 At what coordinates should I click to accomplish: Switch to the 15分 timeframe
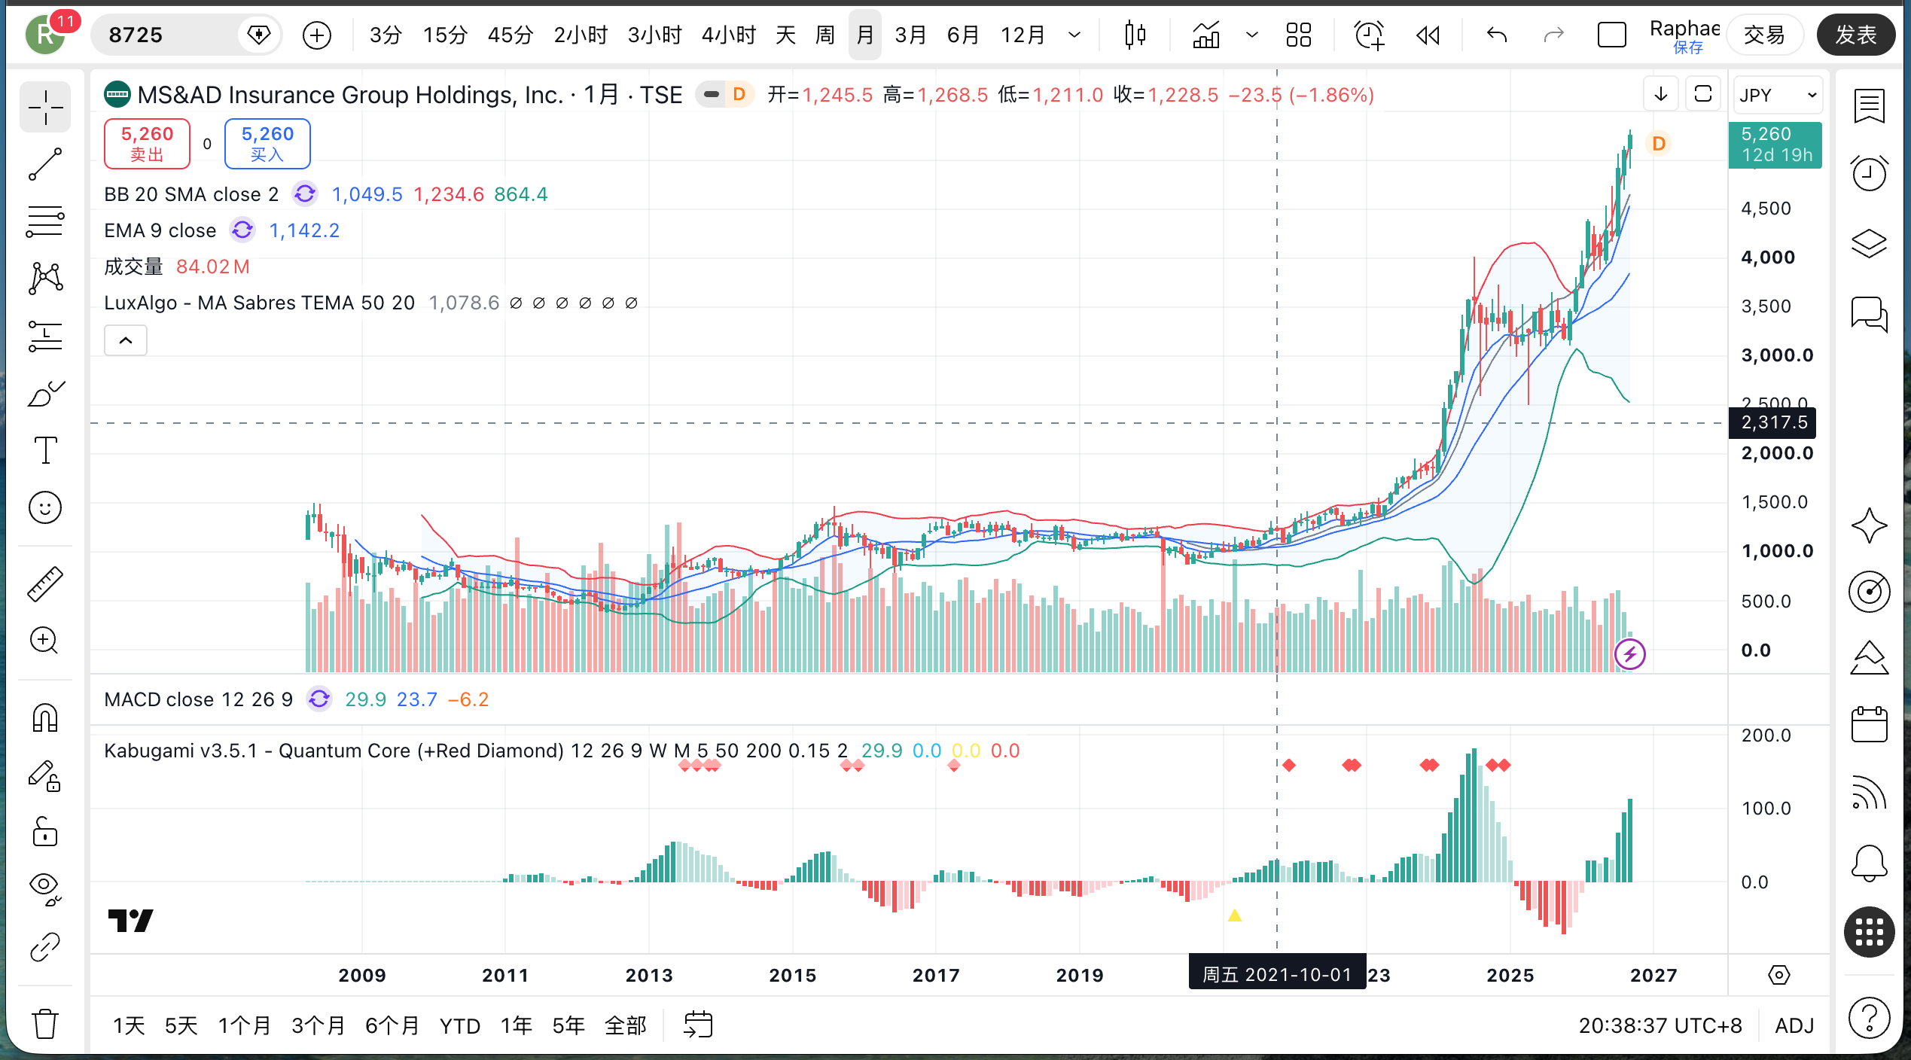445,35
